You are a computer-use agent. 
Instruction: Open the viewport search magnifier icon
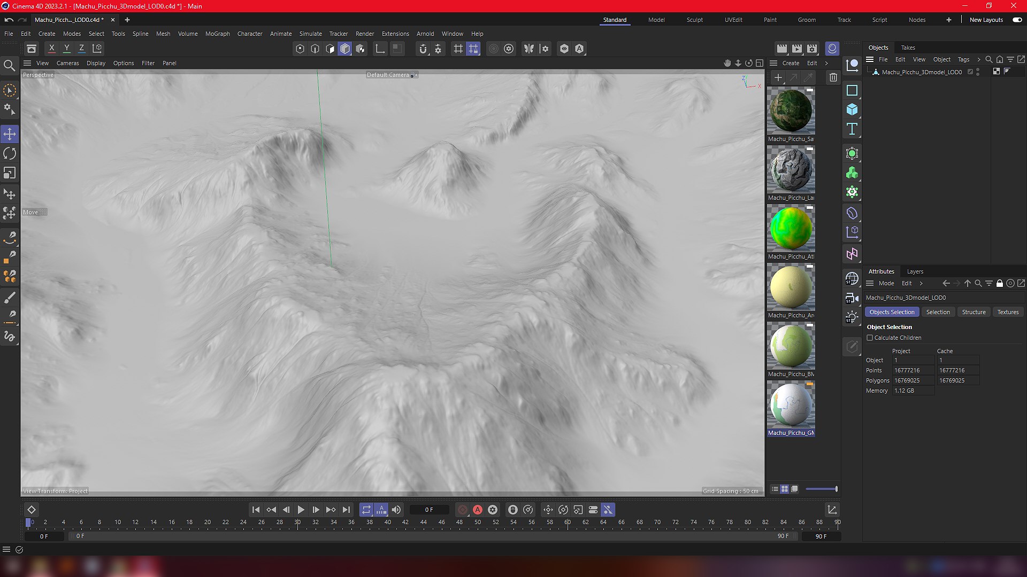click(9, 66)
